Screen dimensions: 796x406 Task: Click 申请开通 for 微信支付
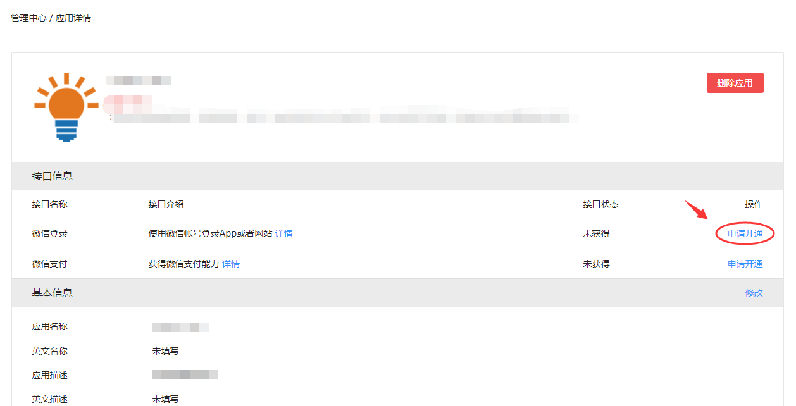745,264
